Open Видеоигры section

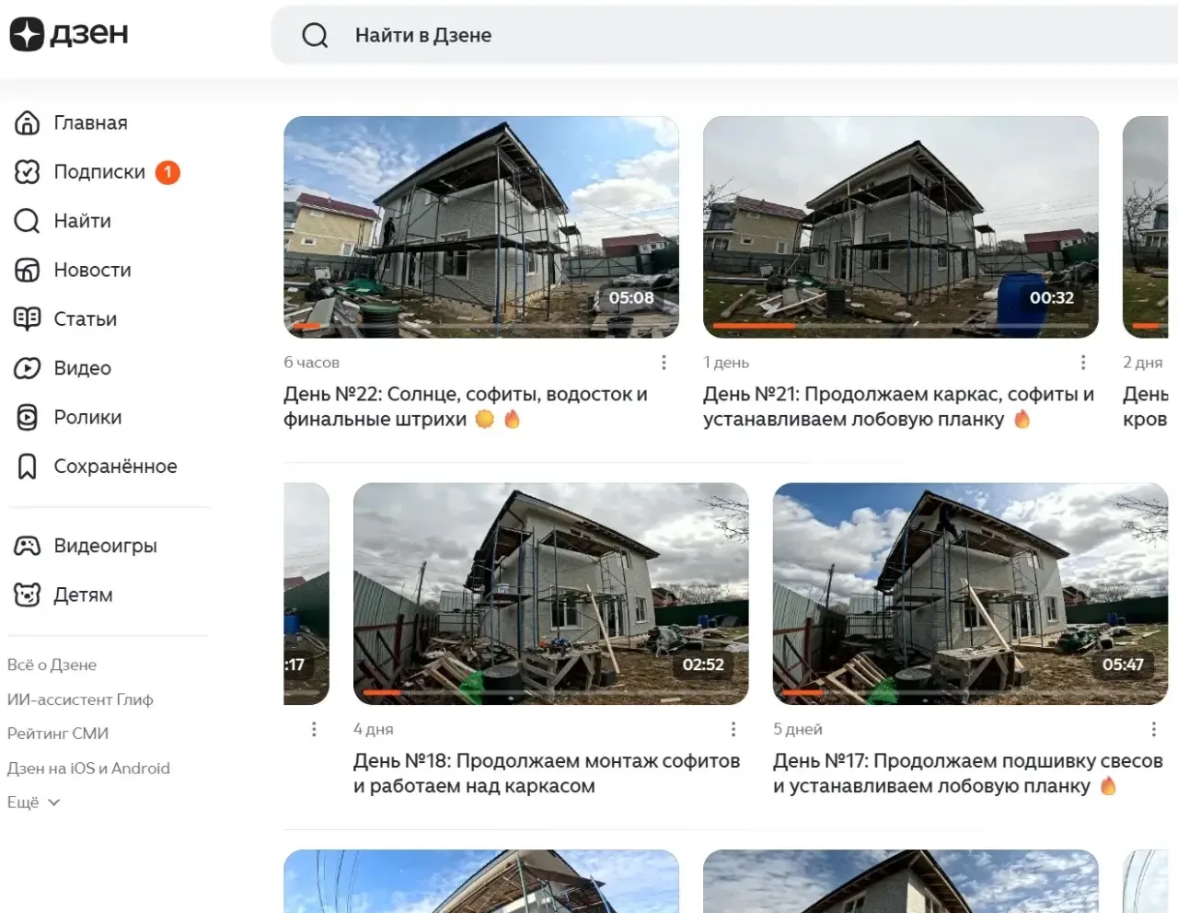tap(105, 546)
